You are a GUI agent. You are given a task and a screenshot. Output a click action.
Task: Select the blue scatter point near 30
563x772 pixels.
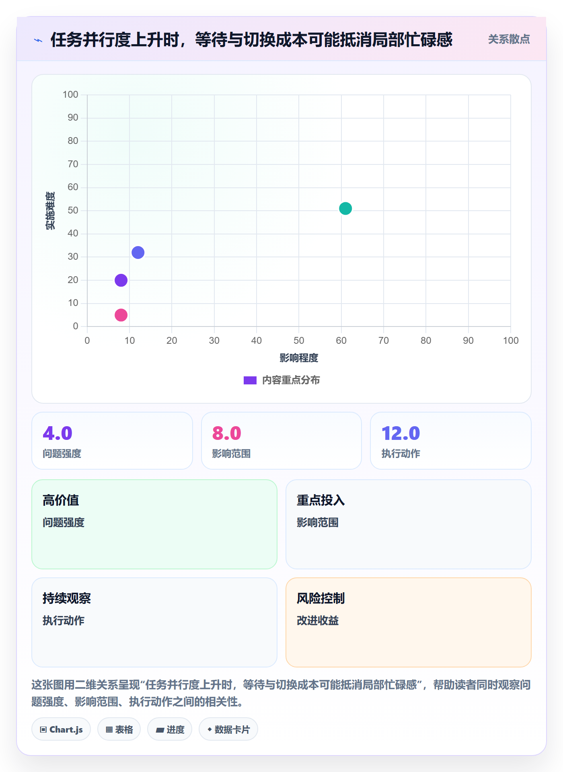(x=138, y=253)
